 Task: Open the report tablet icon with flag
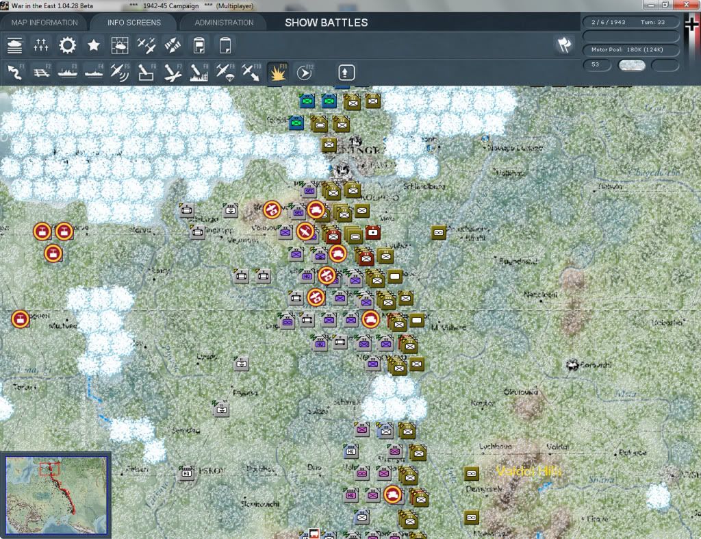(x=199, y=46)
